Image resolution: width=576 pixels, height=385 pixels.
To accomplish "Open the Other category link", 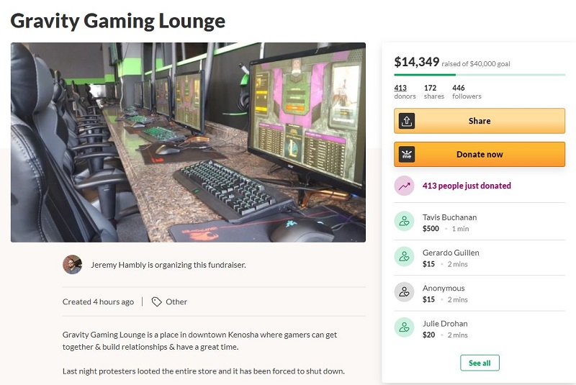I will point(176,302).
